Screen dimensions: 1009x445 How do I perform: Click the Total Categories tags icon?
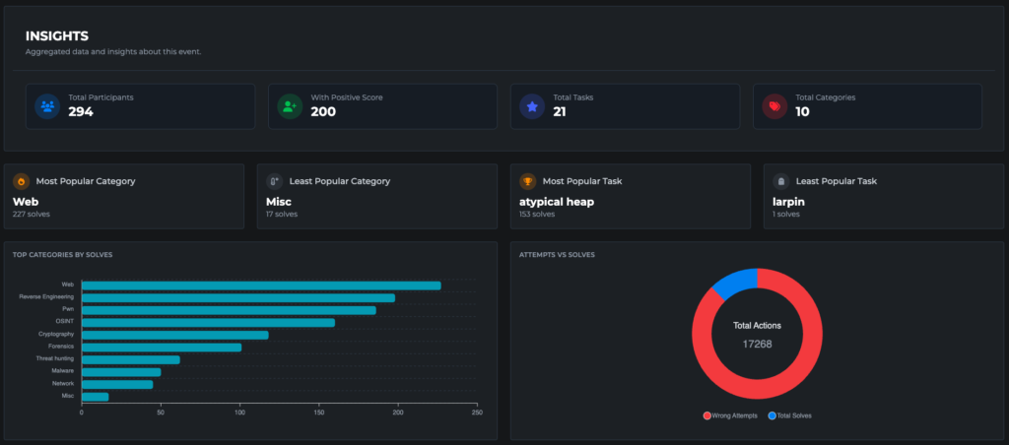(774, 106)
